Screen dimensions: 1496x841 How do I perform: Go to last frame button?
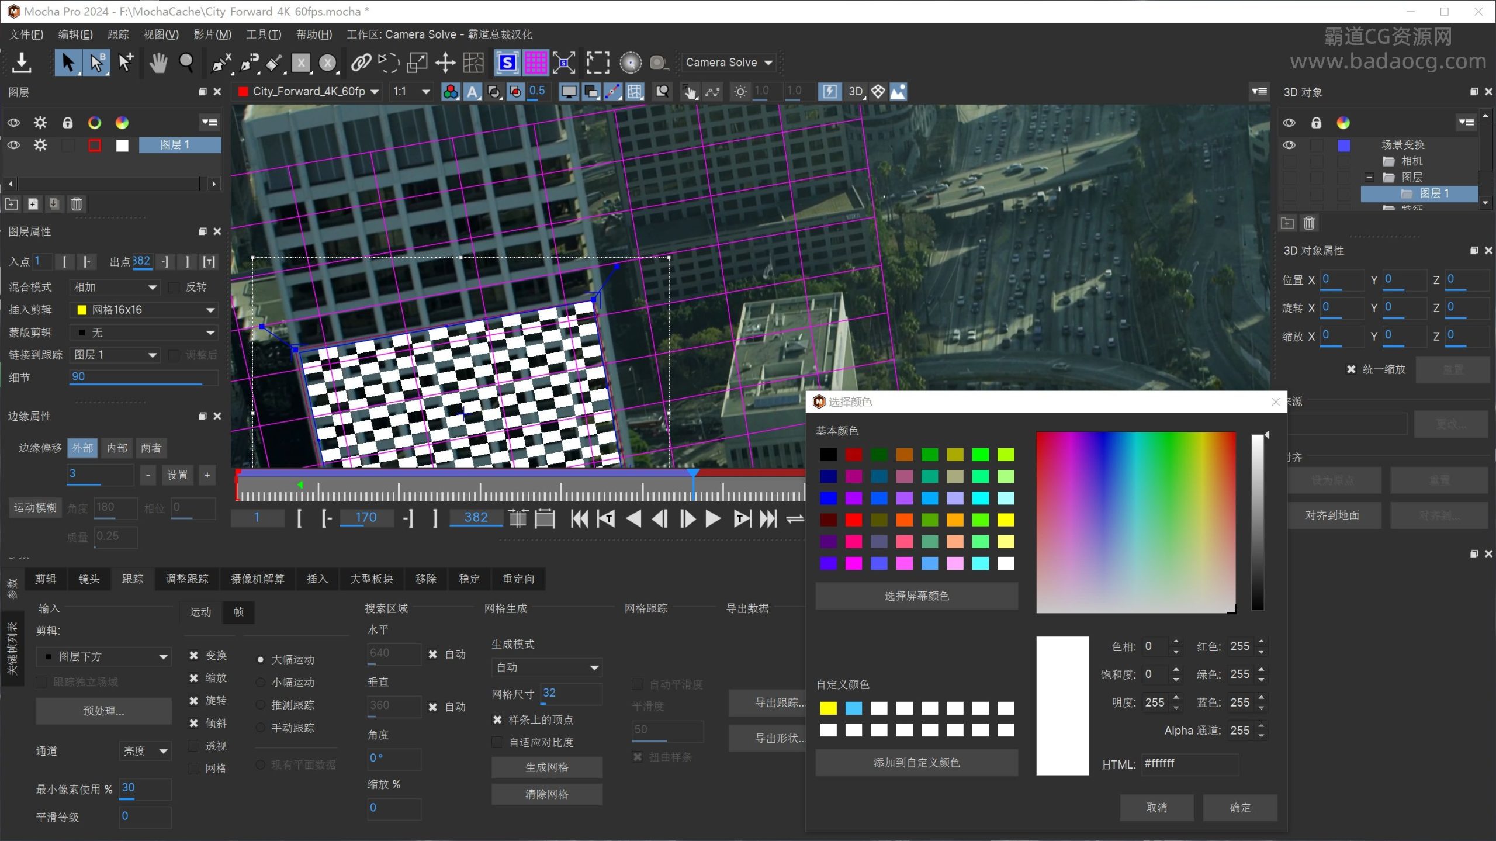[x=768, y=518]
